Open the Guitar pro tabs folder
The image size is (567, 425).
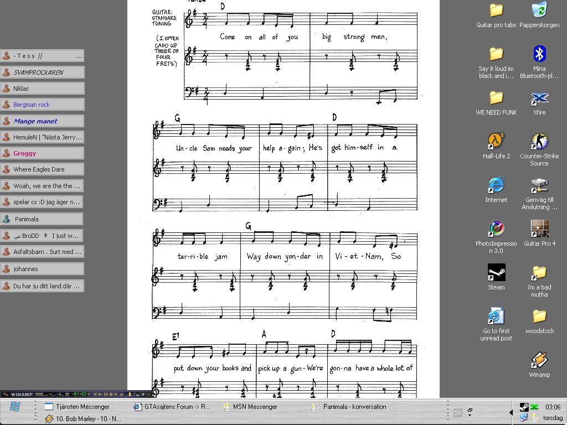pos(496,15)
